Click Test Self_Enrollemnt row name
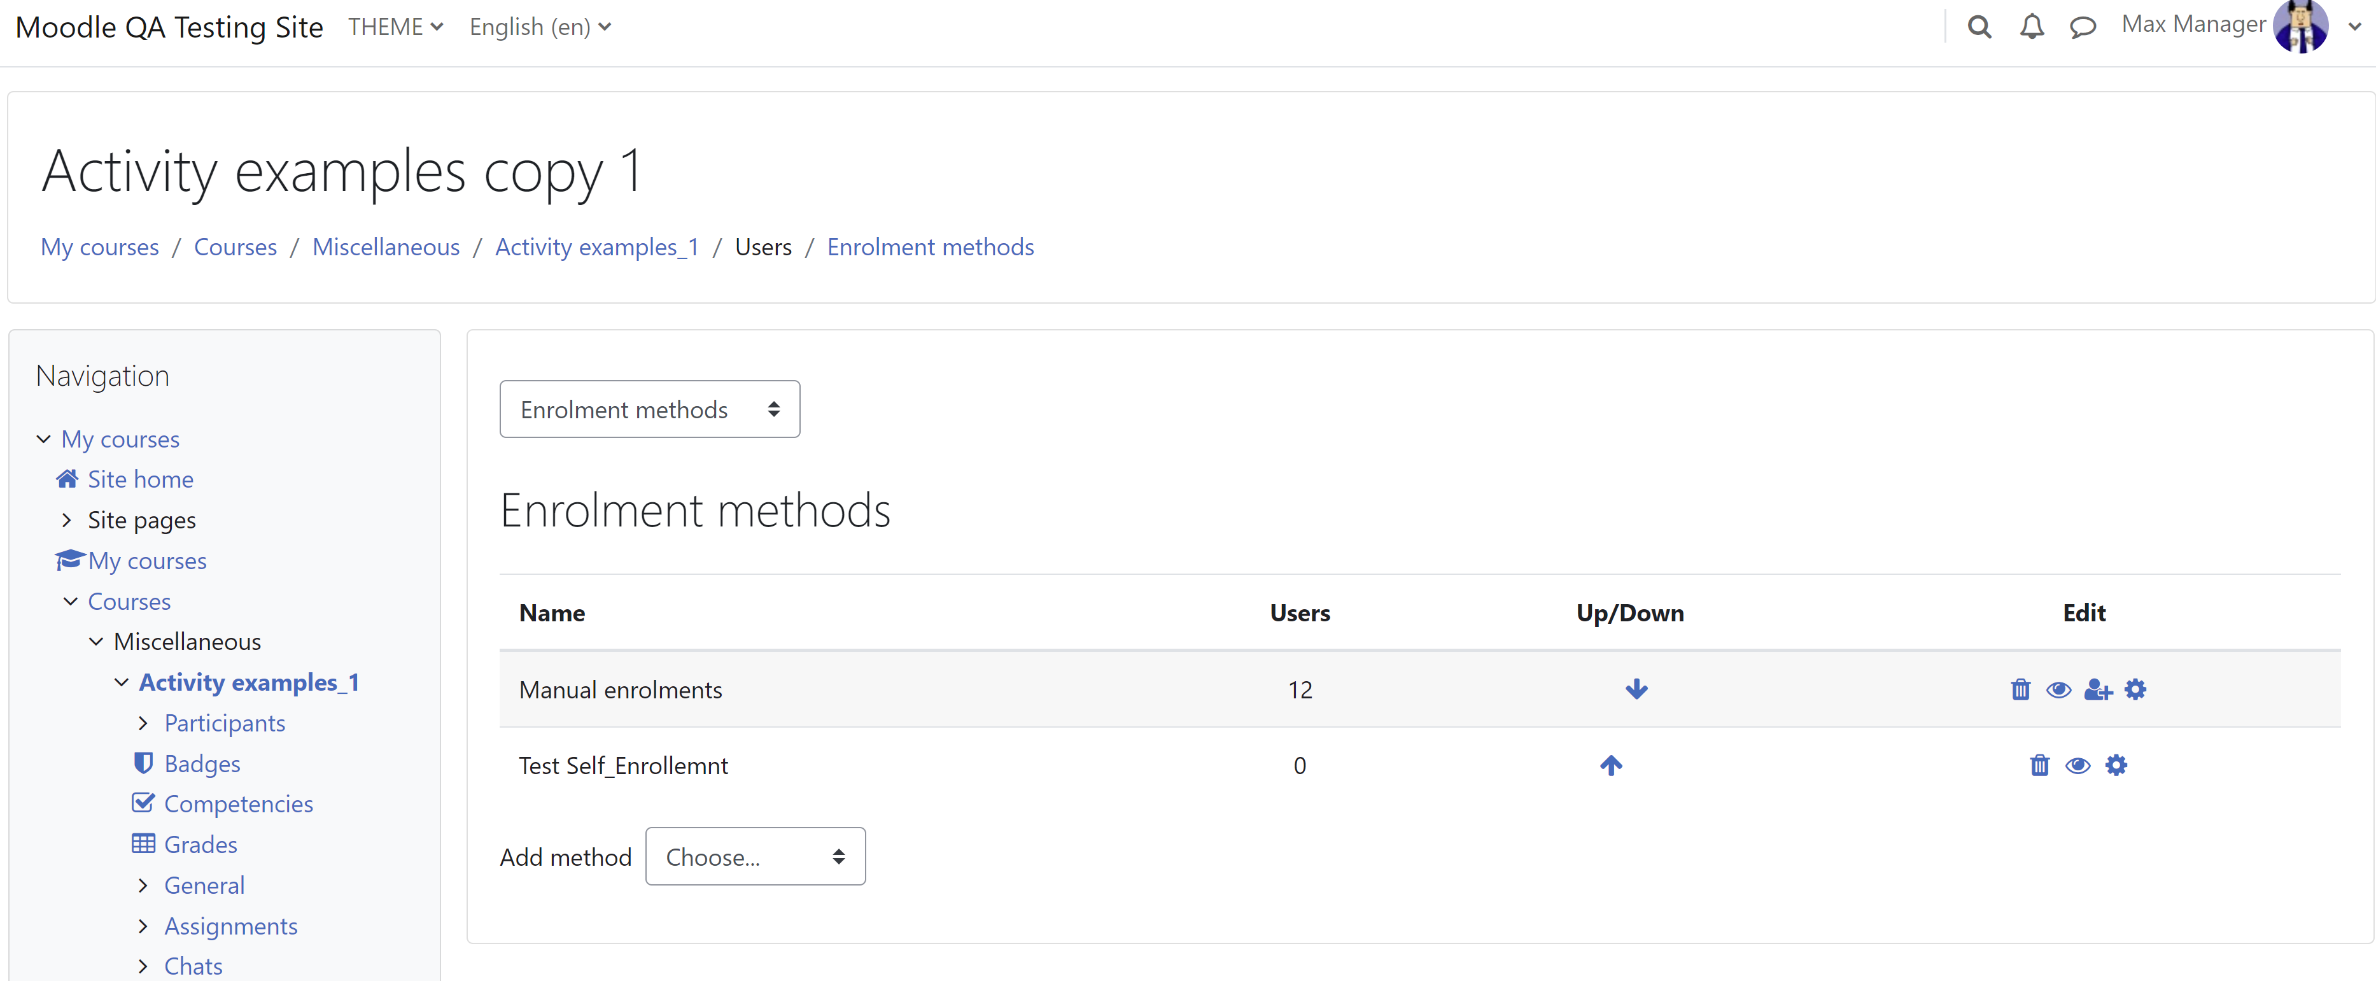Image resolution: width=2376 pixels, height=981 pixels. pos(622,766)
